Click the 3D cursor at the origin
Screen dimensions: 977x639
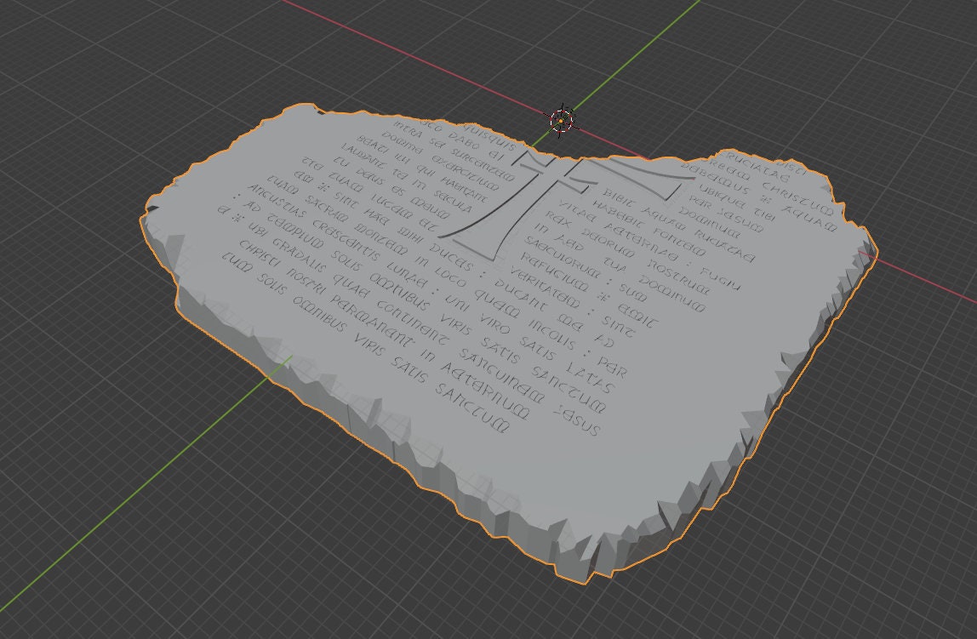(562, 120)
